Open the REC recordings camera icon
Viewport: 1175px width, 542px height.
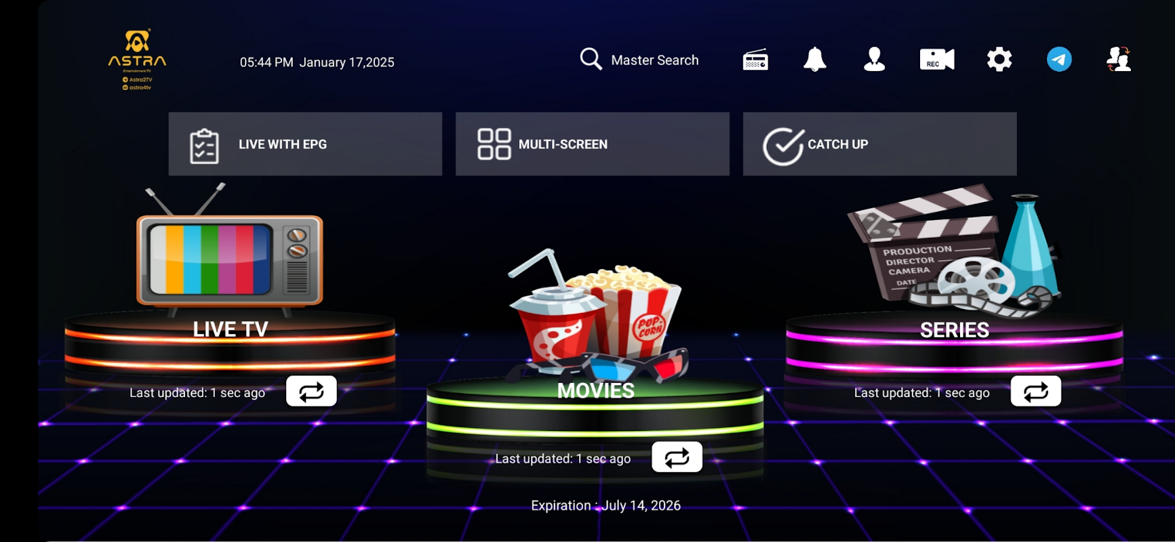coord(936,60)
